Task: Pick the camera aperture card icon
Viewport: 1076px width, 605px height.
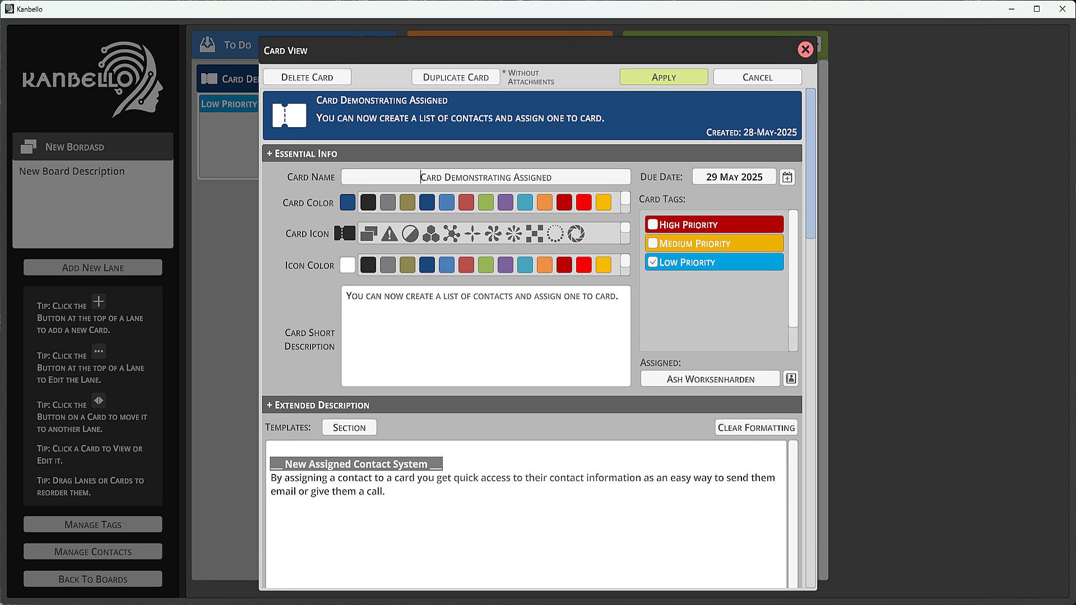Action: [x=576, y=234]
